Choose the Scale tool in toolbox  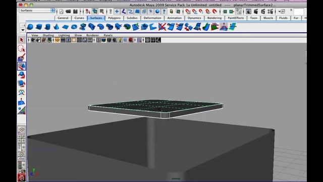tap(21, 83)
